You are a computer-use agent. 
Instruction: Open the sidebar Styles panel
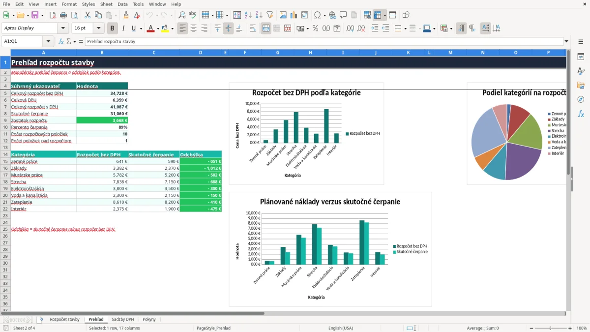[581, 71]
